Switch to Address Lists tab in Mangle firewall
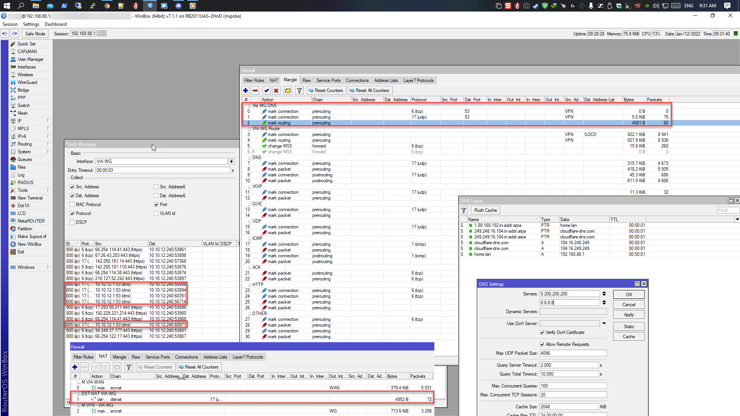This screenshot has height=416, width=740. [386, 81]
